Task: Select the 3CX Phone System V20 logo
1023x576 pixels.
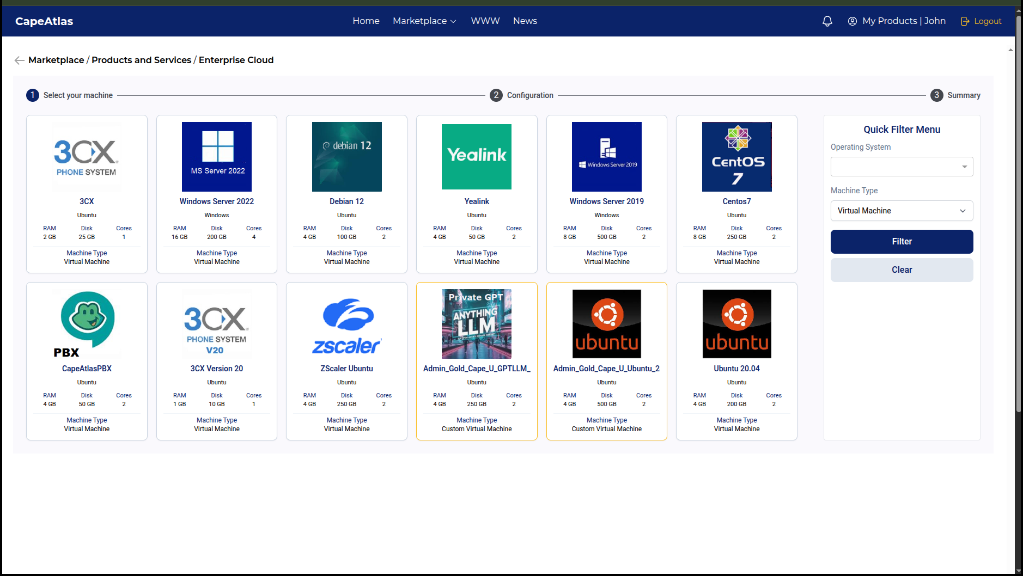Action: (x=217, y=324)
